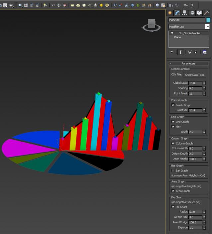Viewport: 212px width, 234px height.
Task: Click the cyan object color swatch
Action: 208,20
